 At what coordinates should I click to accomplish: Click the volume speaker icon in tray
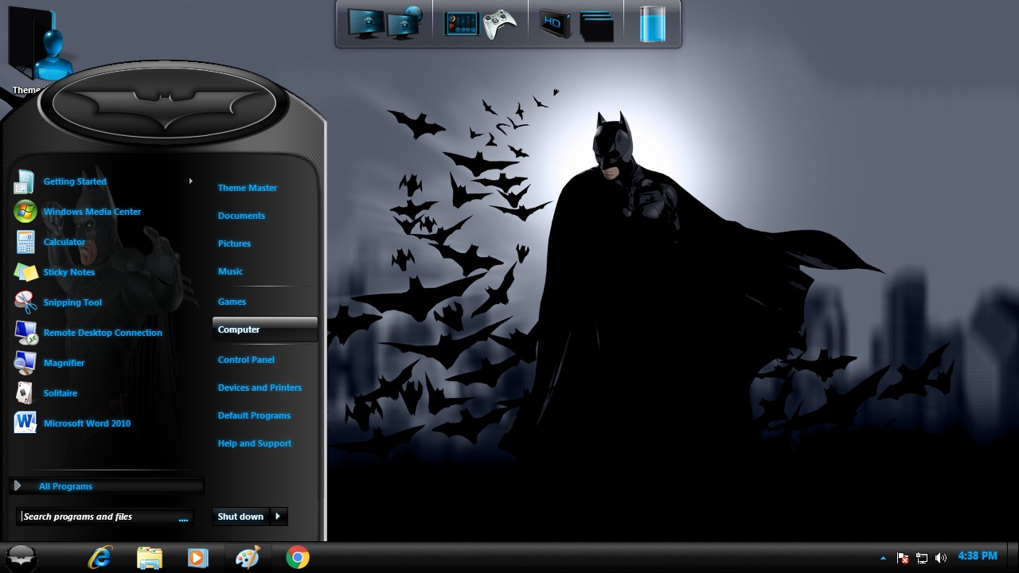941,558
